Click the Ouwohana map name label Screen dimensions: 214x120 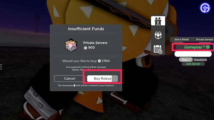coord(200,60)
